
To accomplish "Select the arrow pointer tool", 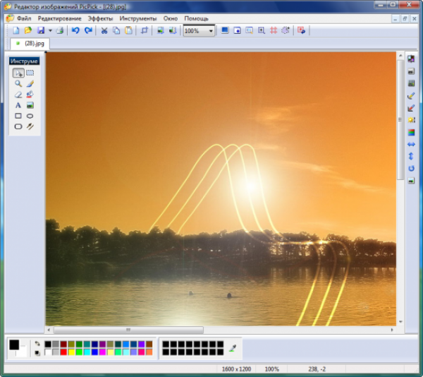I will pos(18,73).
